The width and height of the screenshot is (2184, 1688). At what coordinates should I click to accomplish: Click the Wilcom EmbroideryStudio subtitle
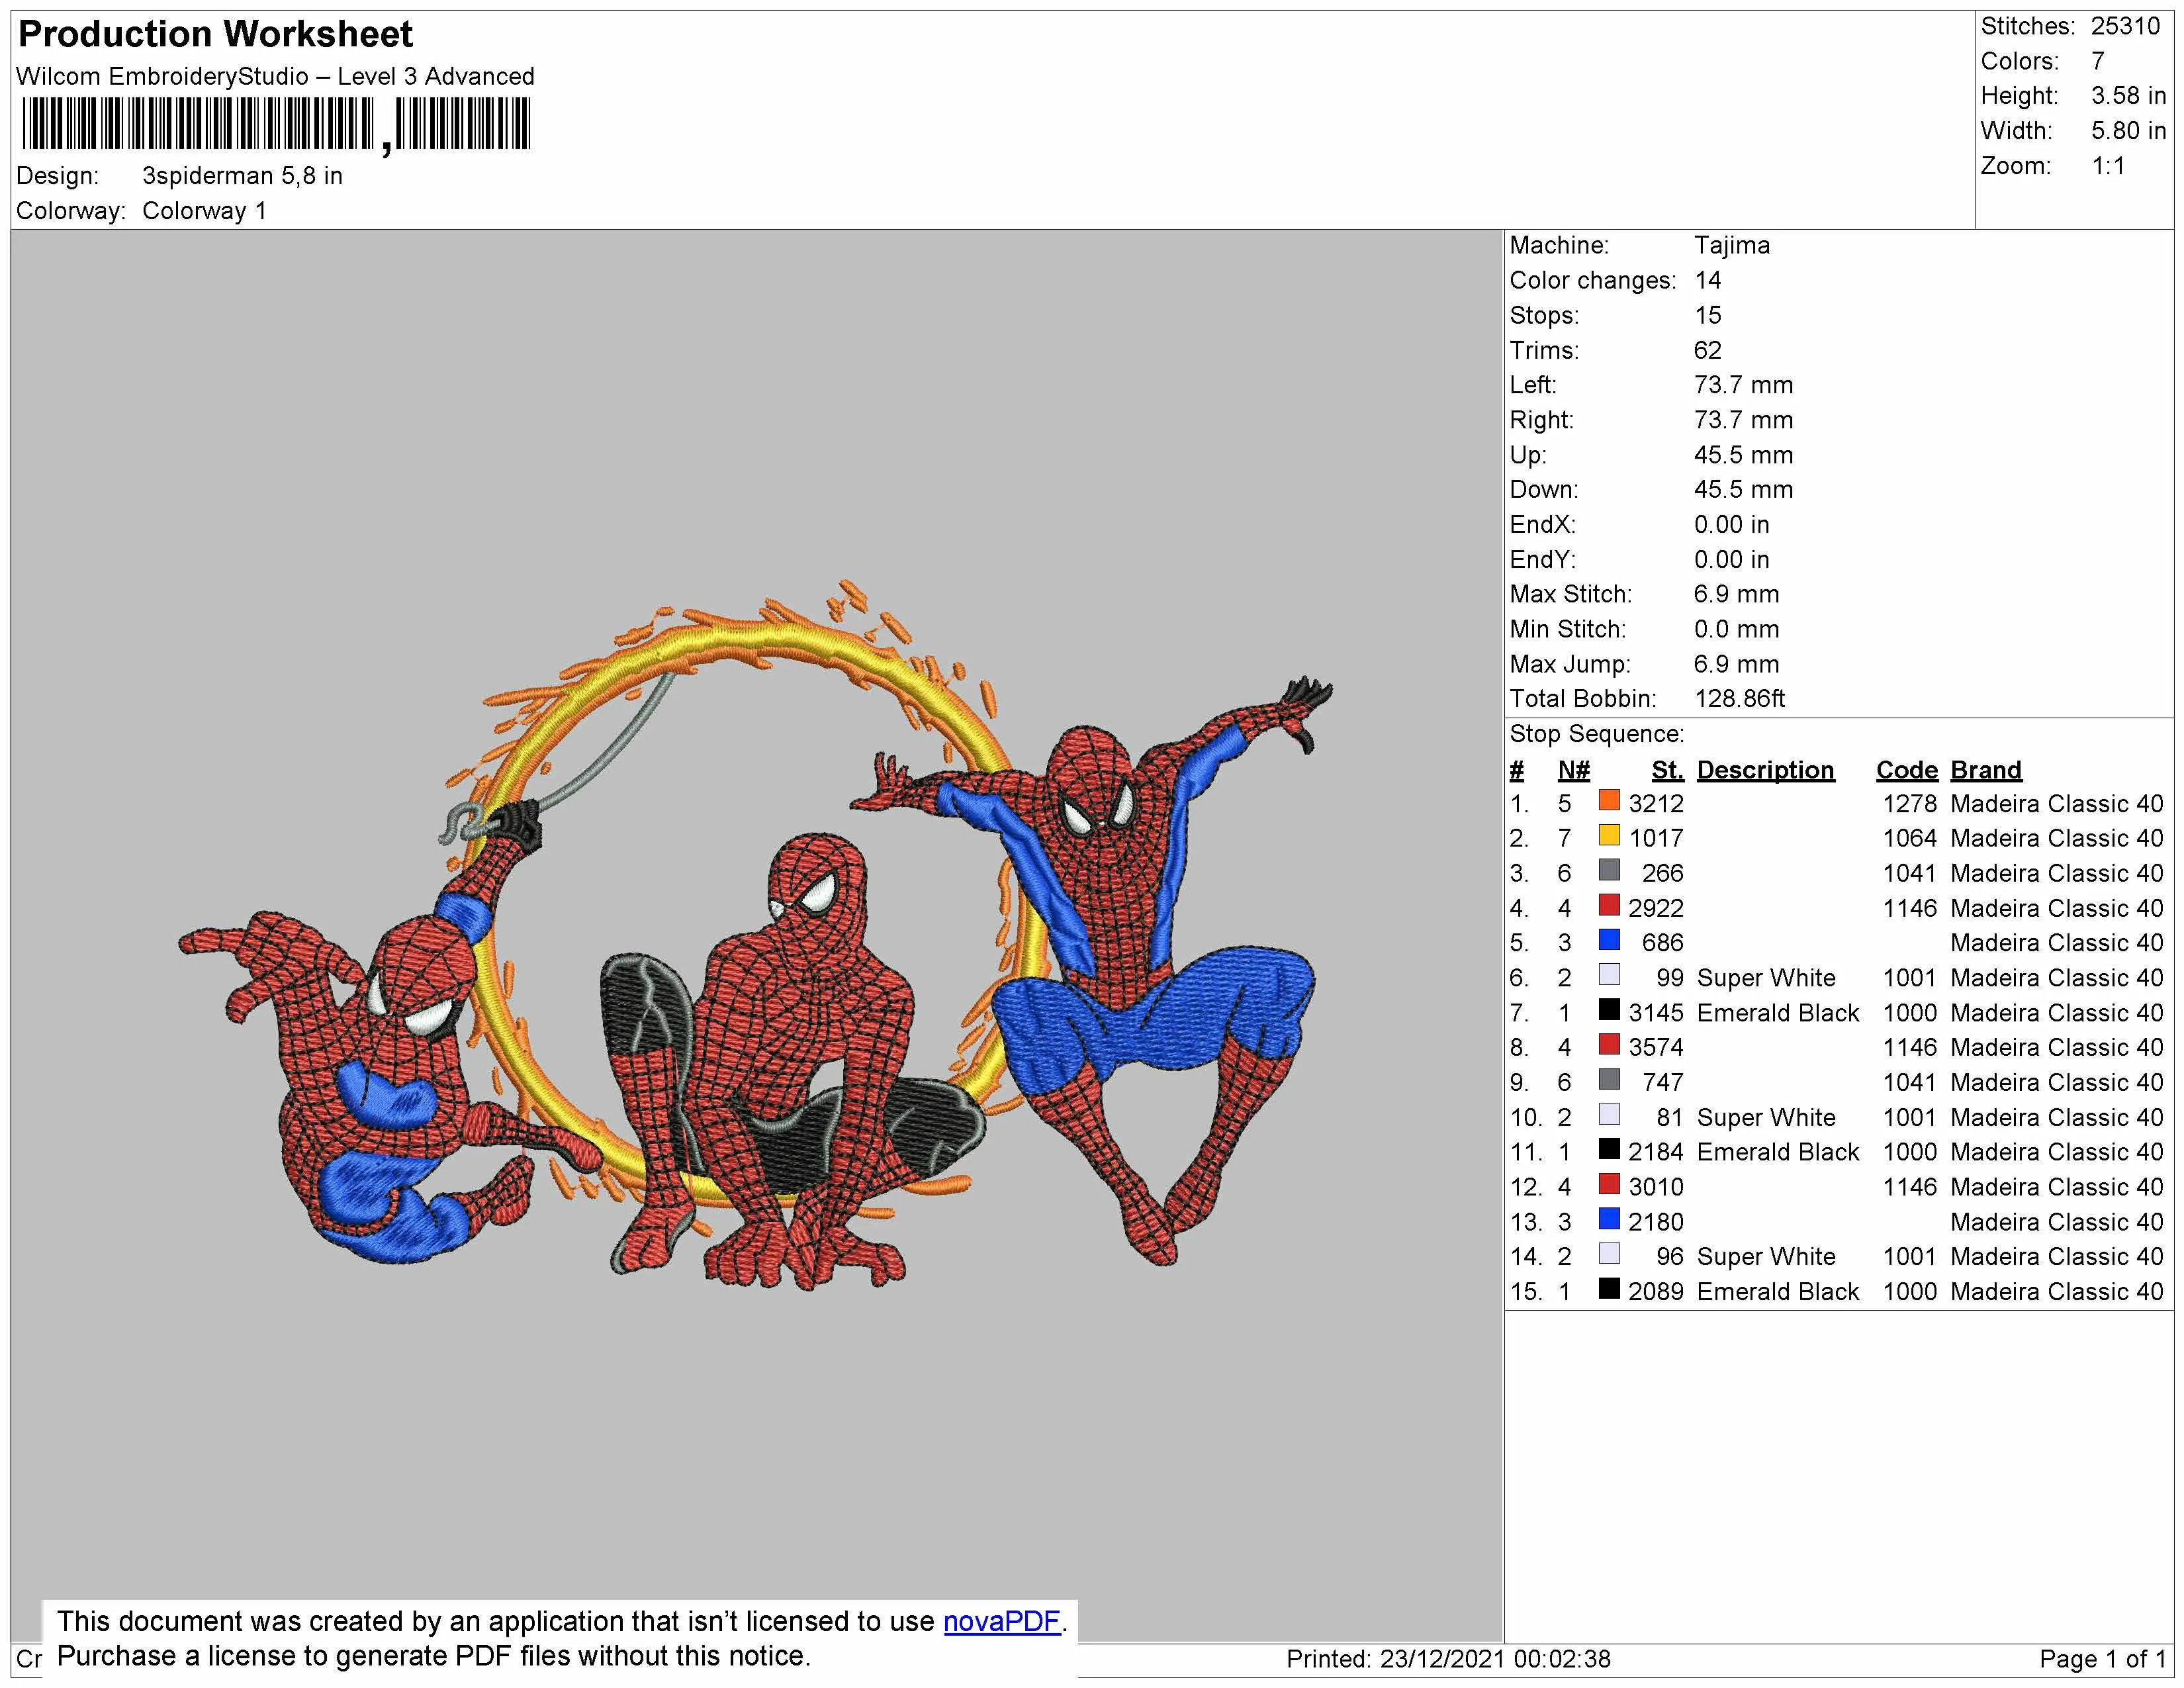[275, 77]
